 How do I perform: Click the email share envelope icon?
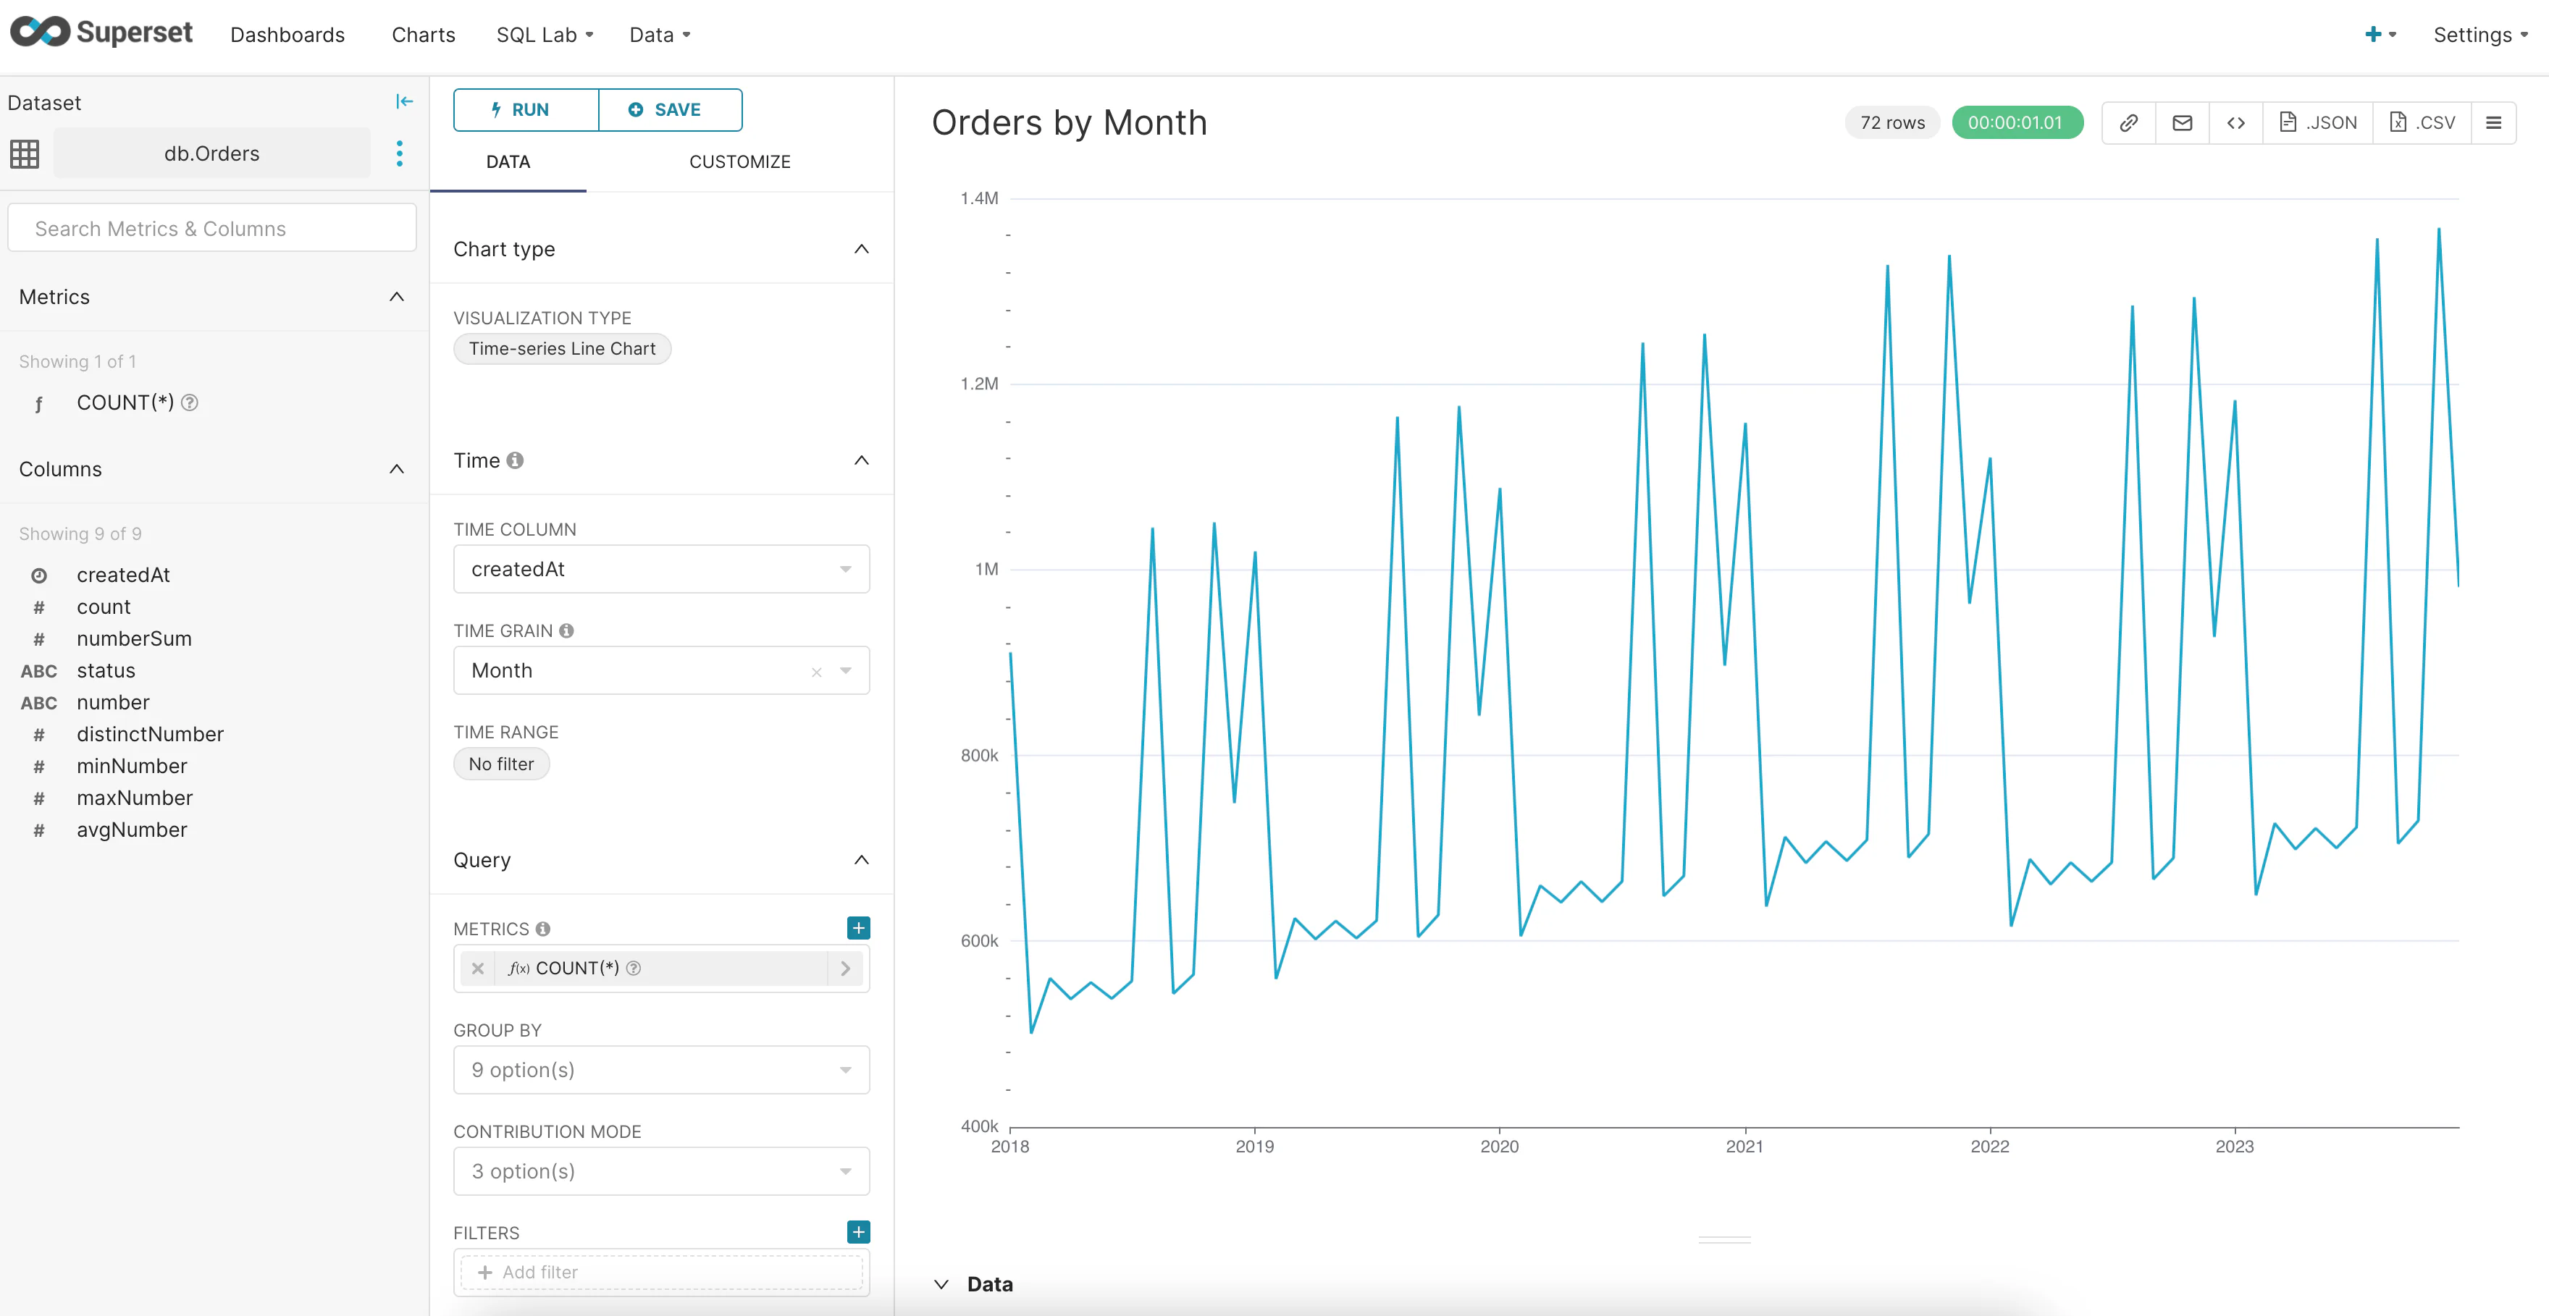pos(2182,122)
